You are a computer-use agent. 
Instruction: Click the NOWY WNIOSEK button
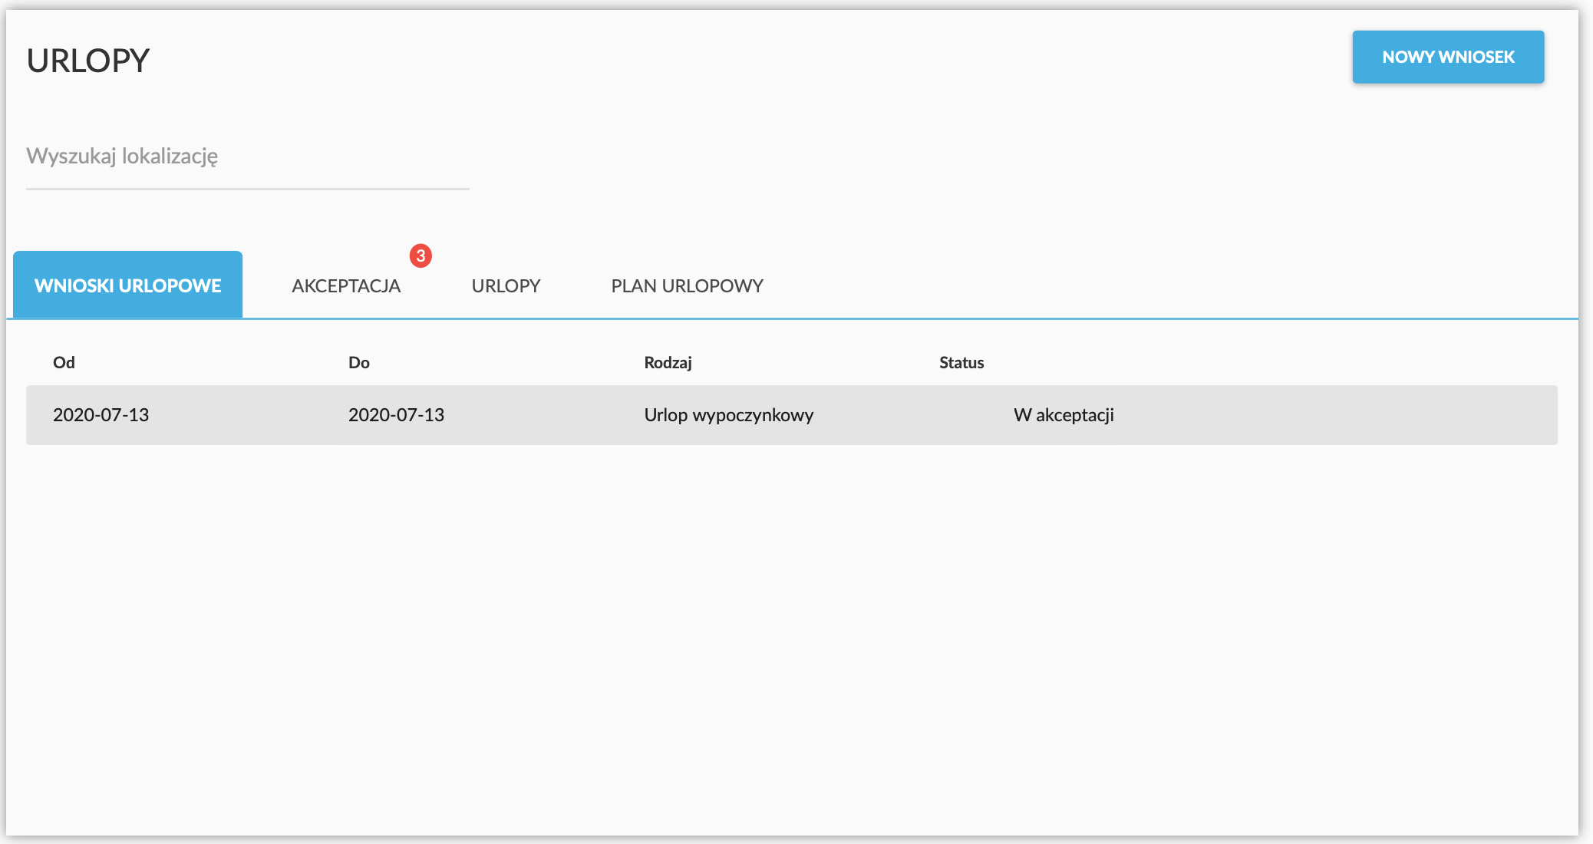[1448, 57]
